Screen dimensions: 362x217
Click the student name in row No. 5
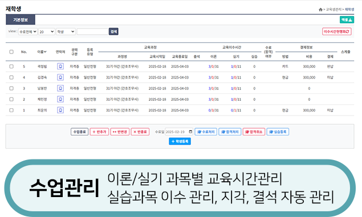pyautogui.click(x=42, y=67)
